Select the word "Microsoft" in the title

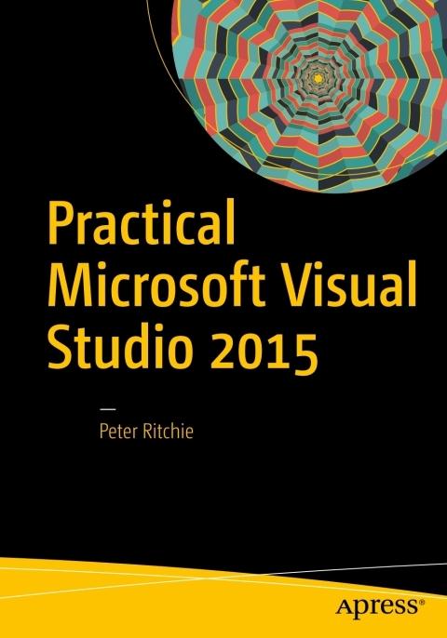point(156,281)
